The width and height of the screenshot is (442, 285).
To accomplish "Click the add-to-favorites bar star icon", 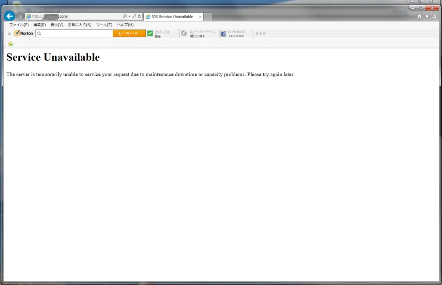I will coord(10,44).
